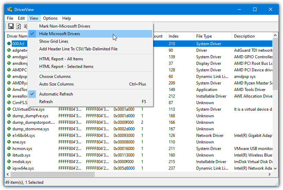Click the horizontal scrollbar thumb
The width and height of the screenshot is (283, 190).
point(53,174)
